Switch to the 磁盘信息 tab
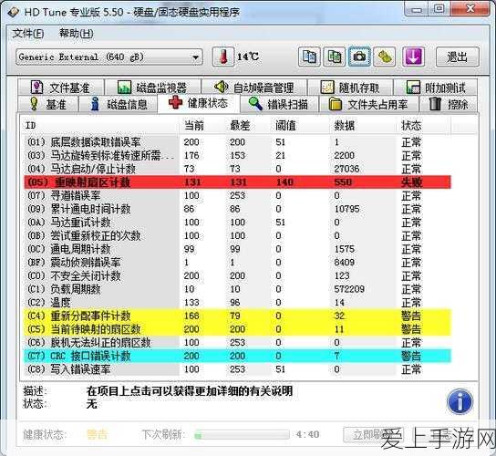Screen dimensions: 496x456 pyautogui.click(x=119, y=104)
